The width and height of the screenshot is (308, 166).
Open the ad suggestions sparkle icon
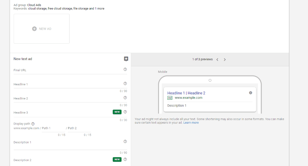point(126,59)
